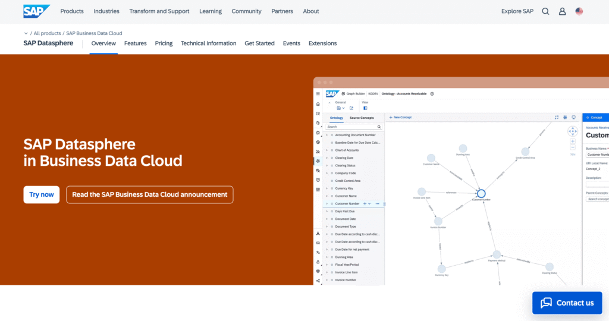Expand the Chart of Accounts tree row

pyautogui.click(x=327, y=150)
